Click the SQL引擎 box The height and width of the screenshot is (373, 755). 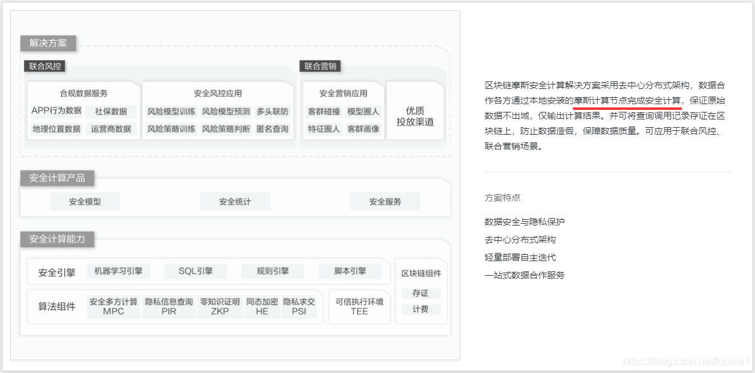pos(196,271)
